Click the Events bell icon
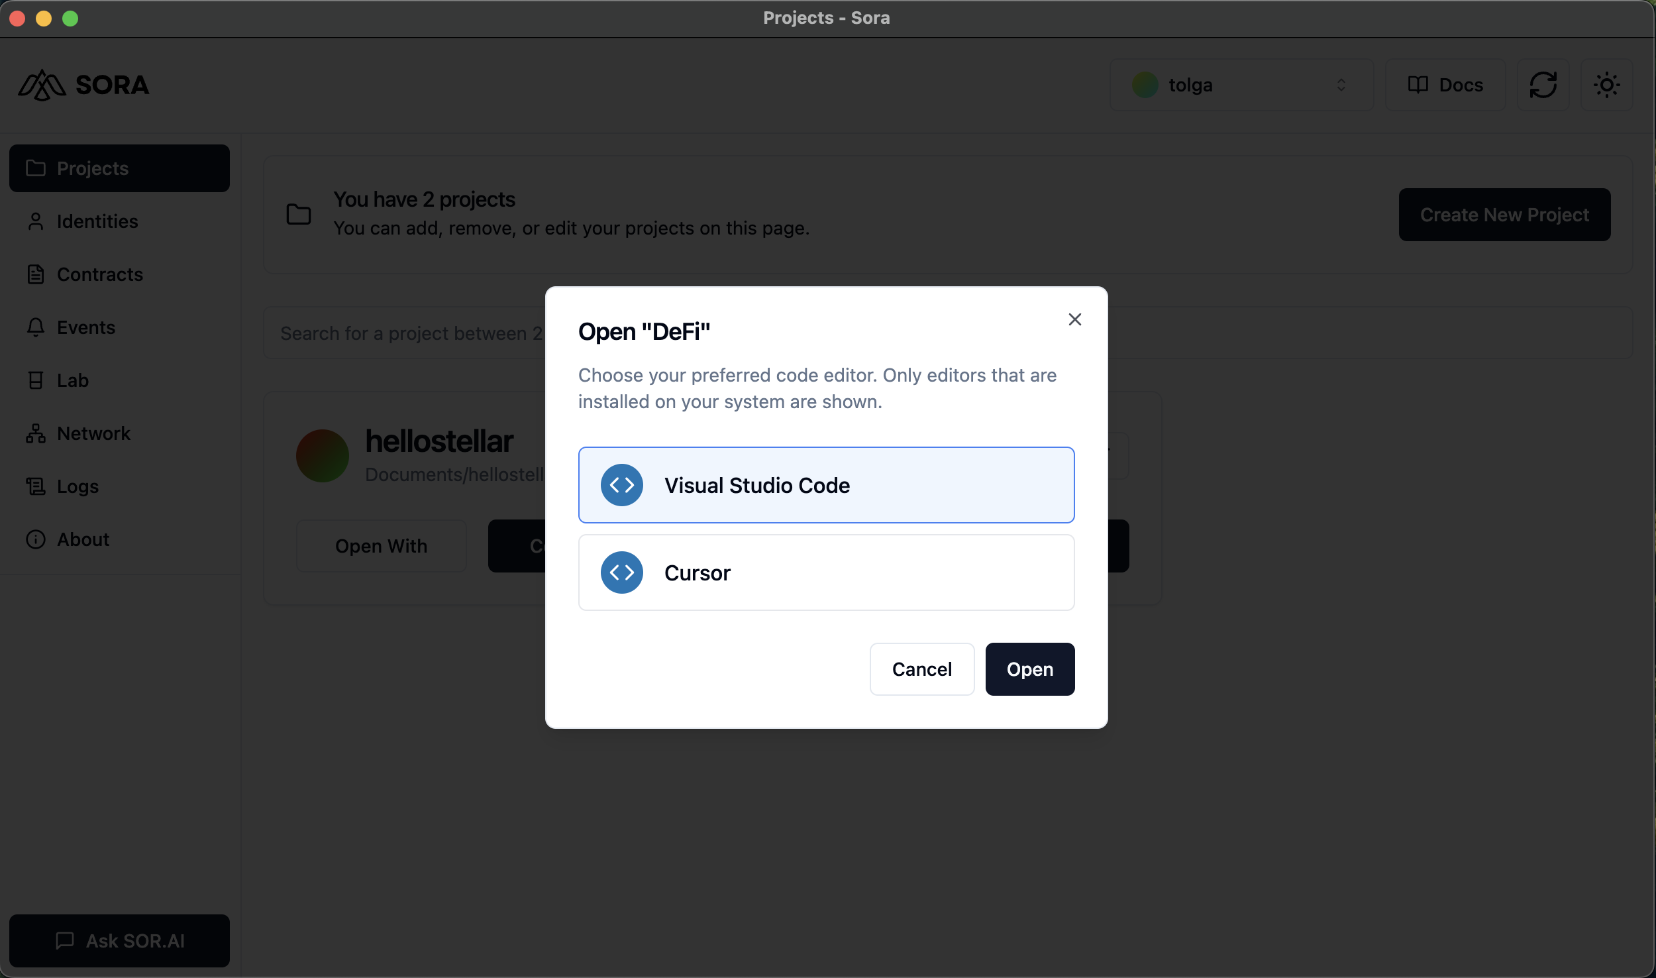The image size is (1656, 978). (x=36, y=327)
